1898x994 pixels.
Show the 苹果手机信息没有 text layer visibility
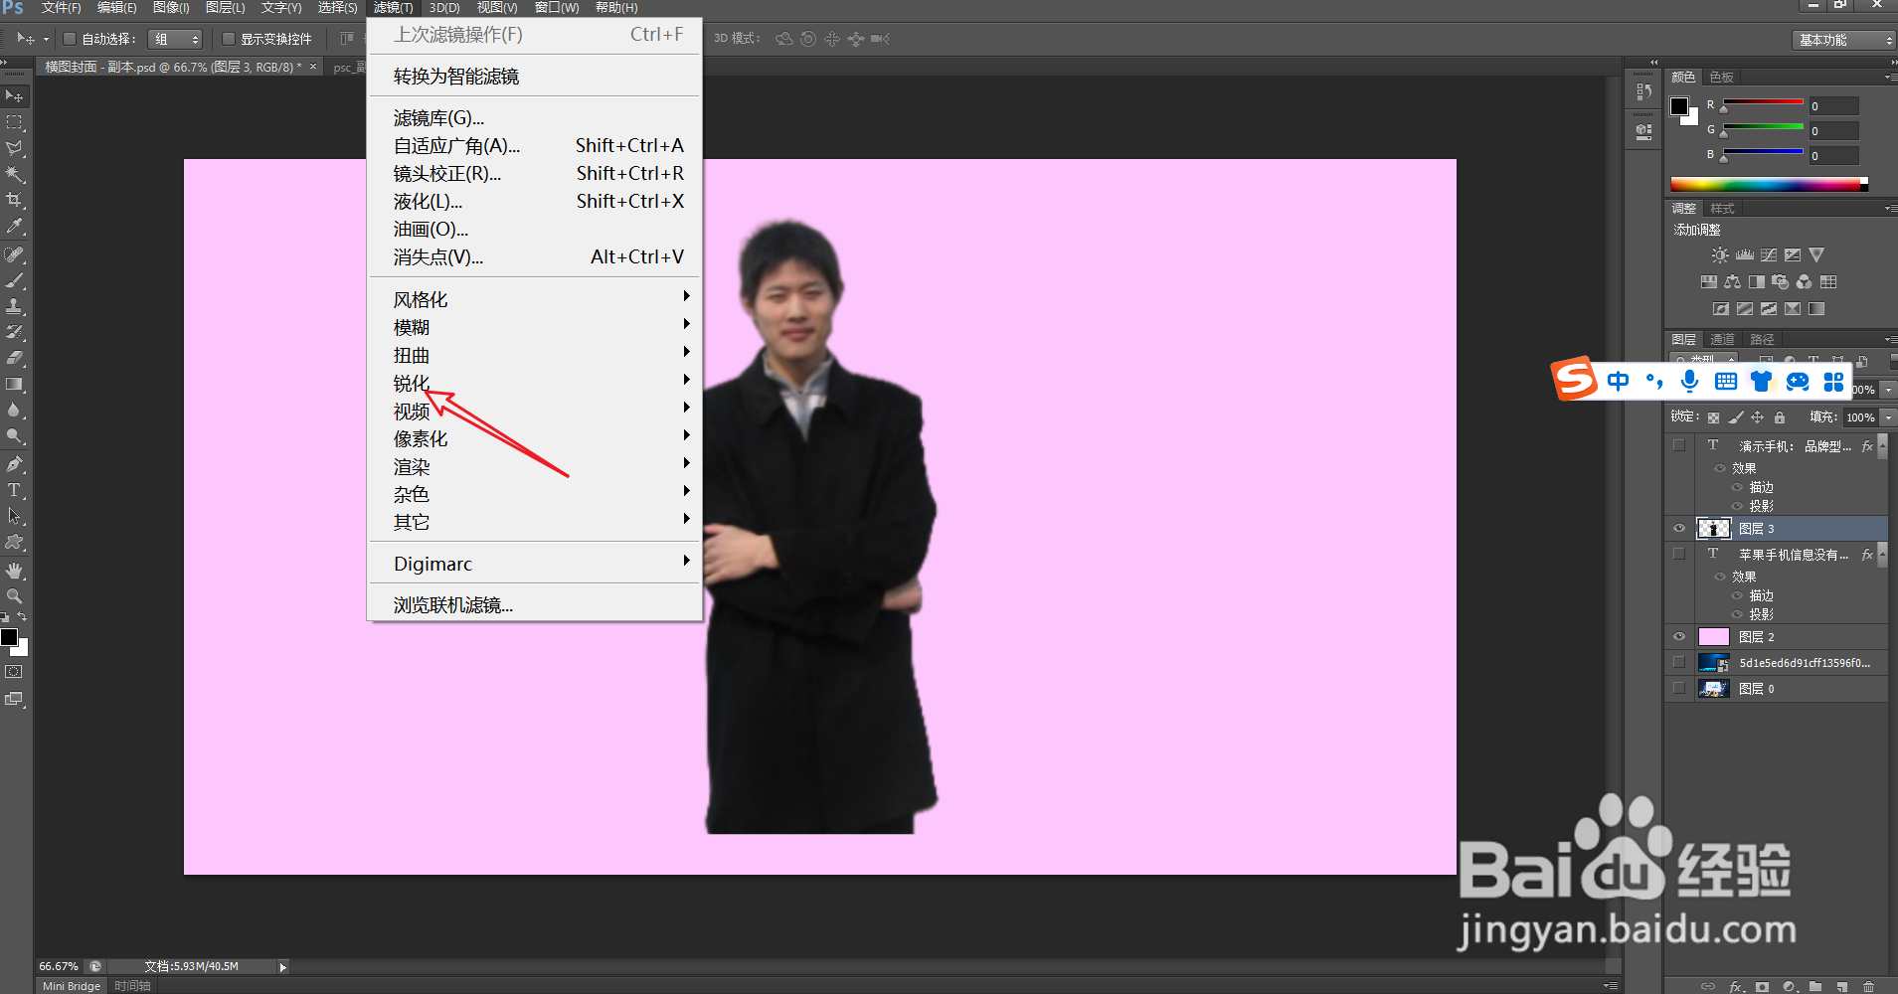(1679, 555)
